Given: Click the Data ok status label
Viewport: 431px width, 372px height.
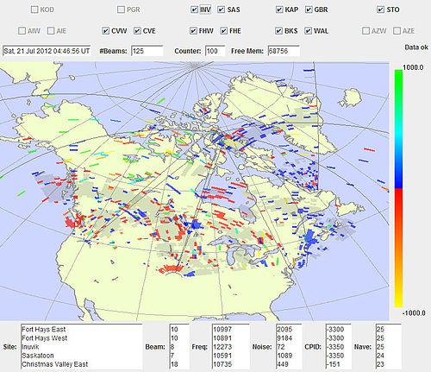Looking at the screenshot, I should 416,47.
